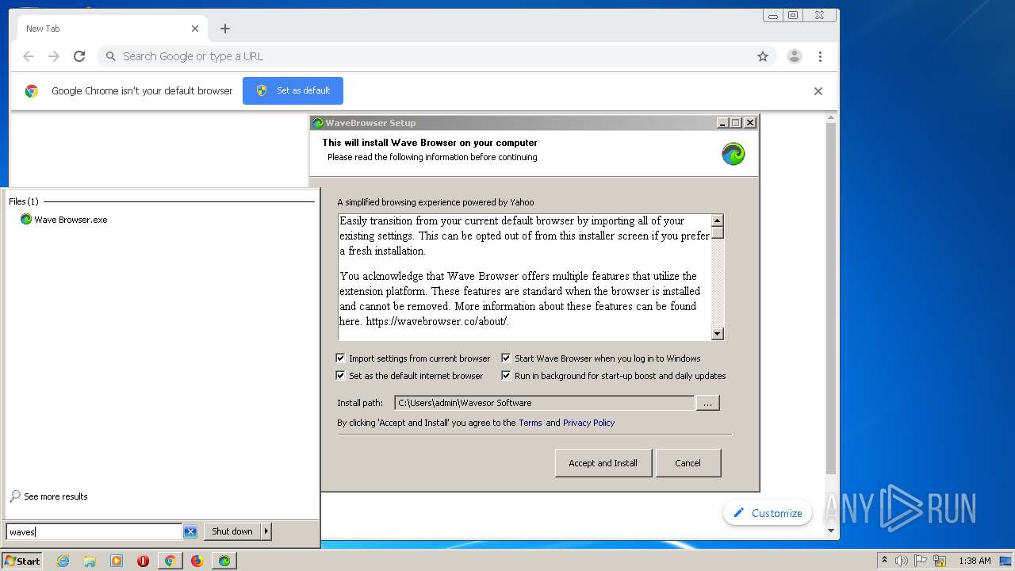This screenshot has height=571, width=1015.
Task: Open the Action Center flag icon
Action: (921, 561)
